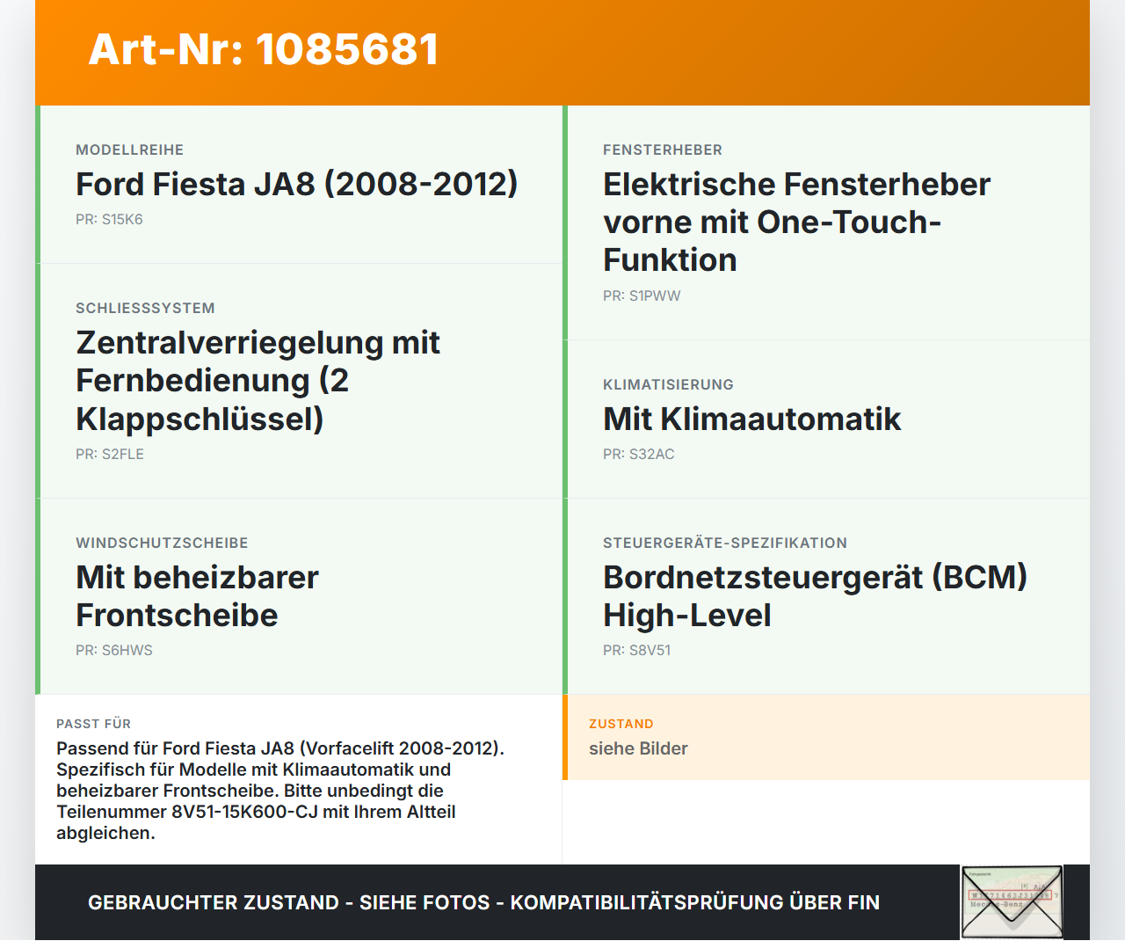Click the orange ZUSTAND label
This screenshot has height=941, width=1125.
pos(621,724)
